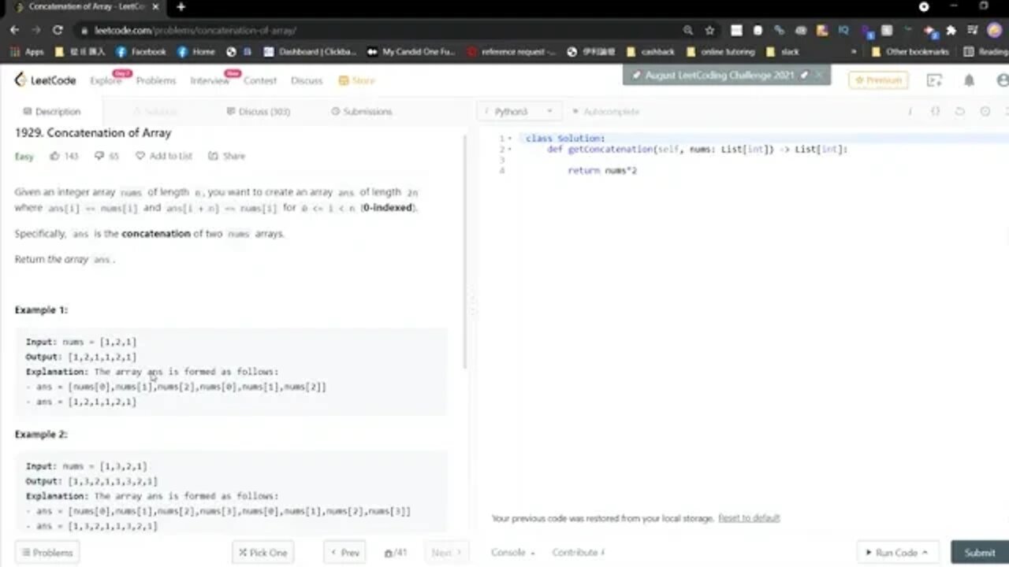
Task: Open the Python3 language dropdown
Action: point(520,112)
